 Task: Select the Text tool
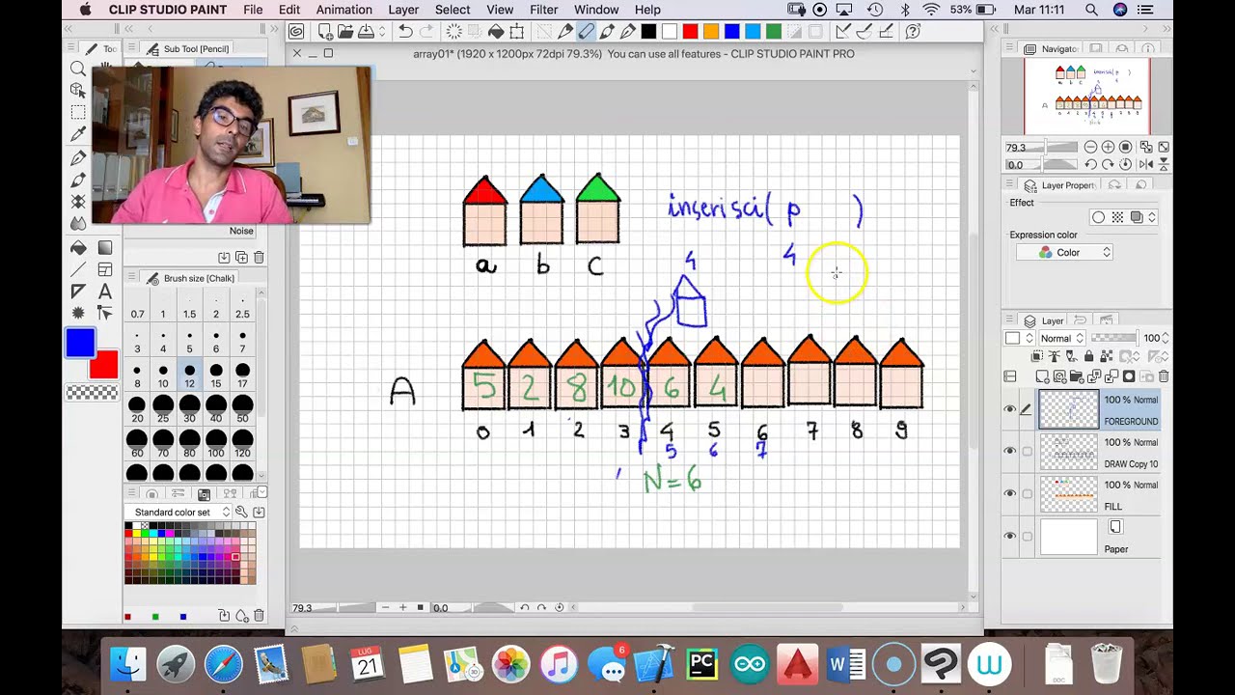pyautogui.click(x=105, y=292)
